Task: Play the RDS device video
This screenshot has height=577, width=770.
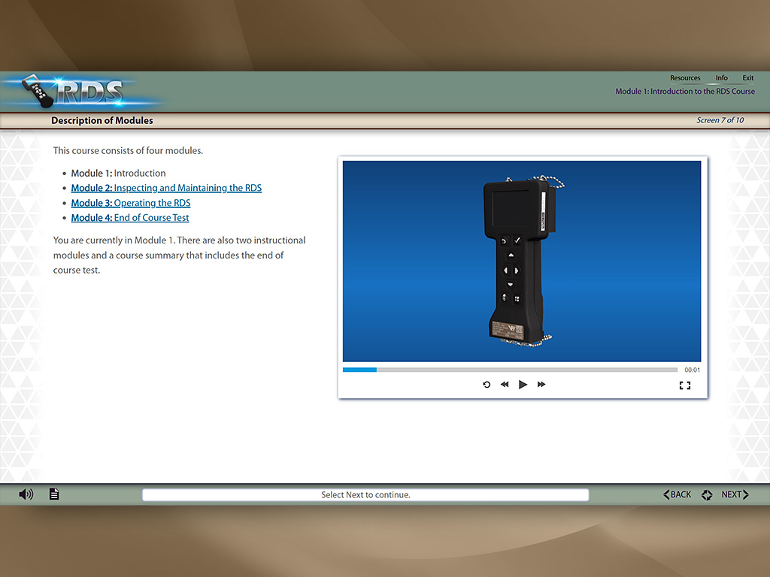Action: [523, 385]
